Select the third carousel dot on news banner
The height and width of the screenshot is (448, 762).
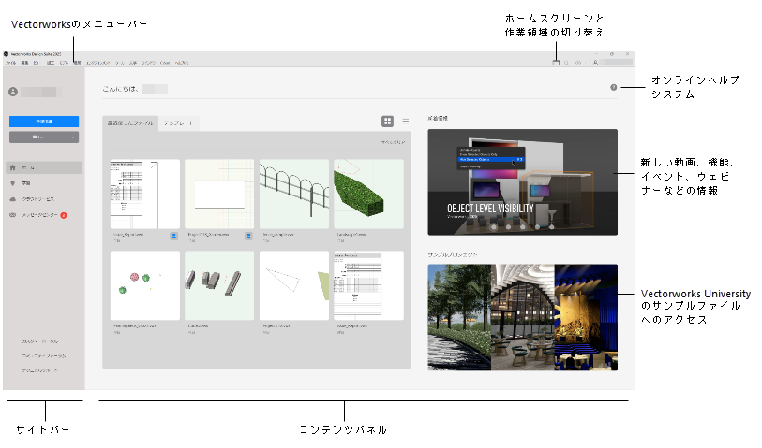[x=523, y=227]
